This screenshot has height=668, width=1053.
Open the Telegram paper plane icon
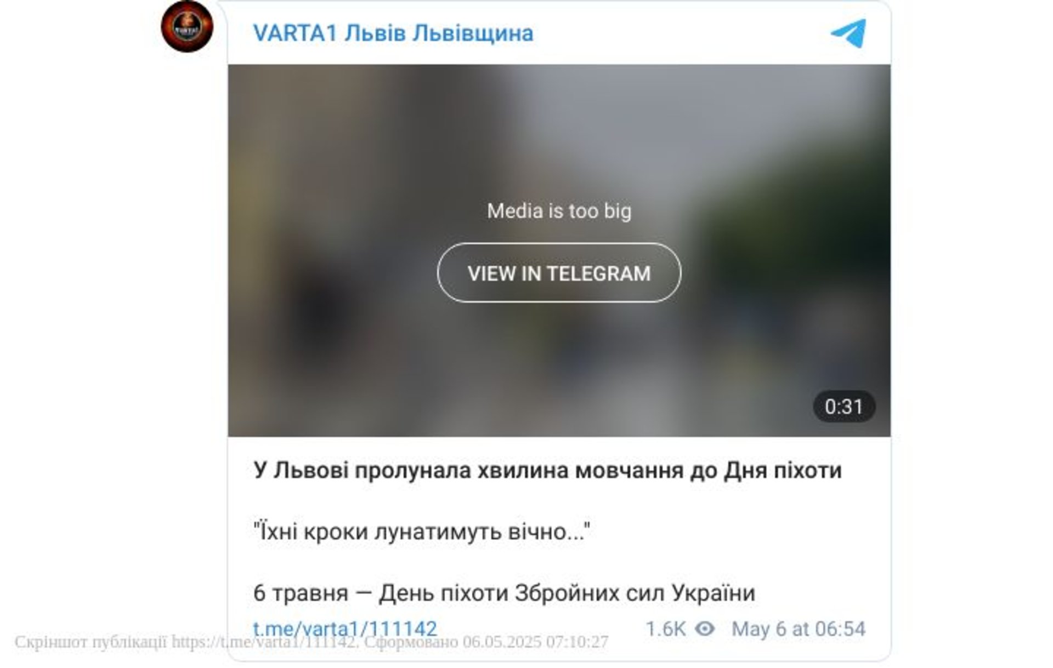pos(848,33)
